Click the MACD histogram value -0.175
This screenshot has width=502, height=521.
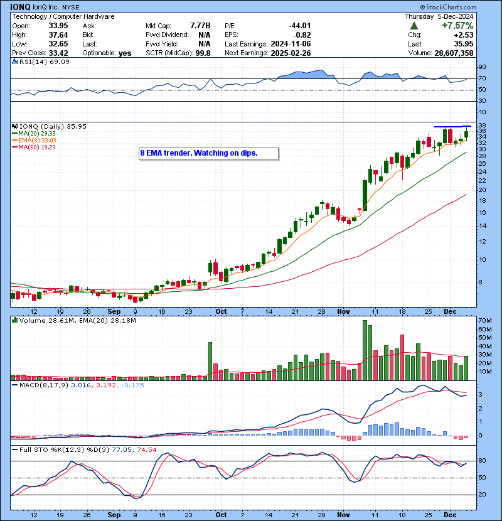(x=133, y=385)
